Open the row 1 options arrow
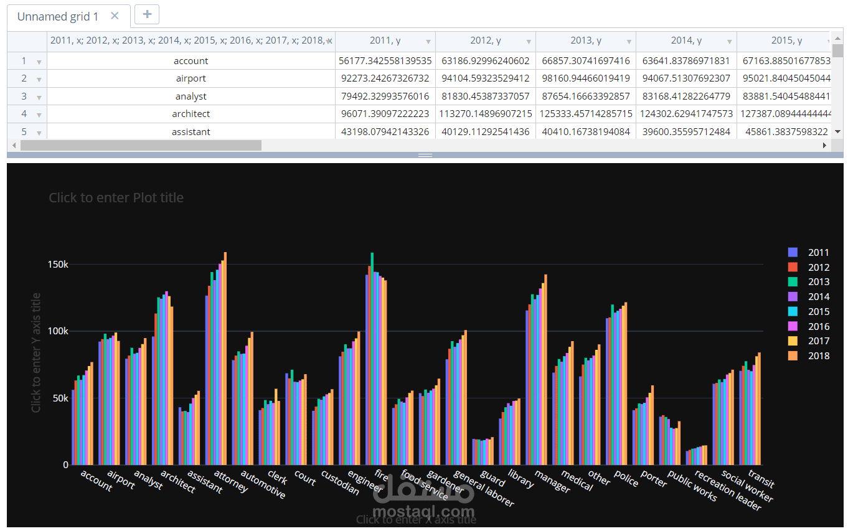This screenshot has width=848, height=531. [x=39, y=62]
